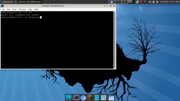
Task: Open the Terminal menu
Action: click(x=22, y=10)
